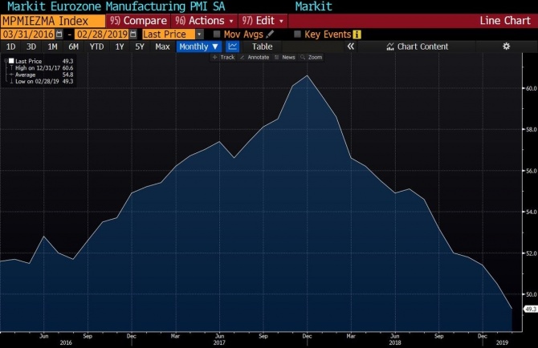Click the MPMIEZMA Index ticker field

[x=52, y=21]
